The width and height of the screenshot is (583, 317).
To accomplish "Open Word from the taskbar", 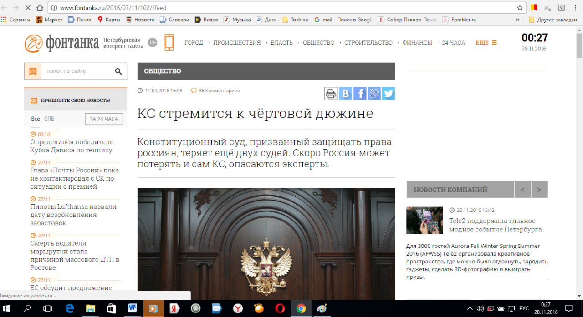I will pyautogui.click(x=133, y=308).
